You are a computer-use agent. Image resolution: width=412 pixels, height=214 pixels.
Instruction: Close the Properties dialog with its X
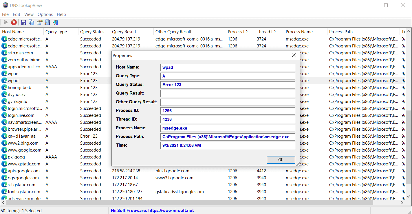tap(294, 55)
